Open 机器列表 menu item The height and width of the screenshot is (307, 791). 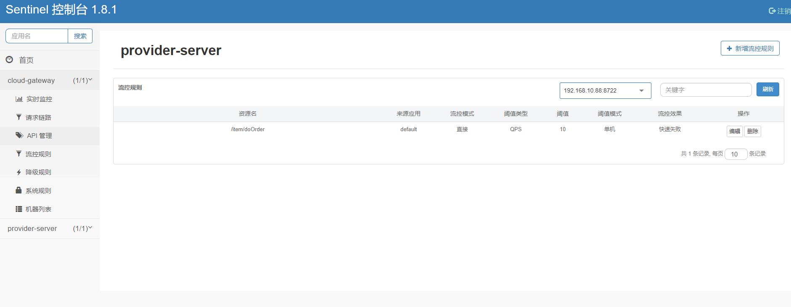pyautogui.click(x=50, y=209)
